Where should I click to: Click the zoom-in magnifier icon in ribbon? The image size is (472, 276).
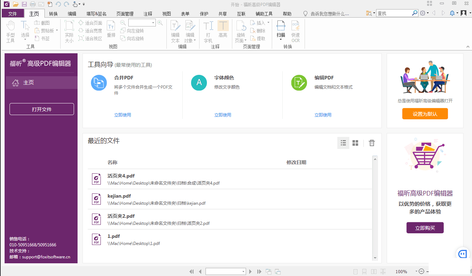click(160, 23)
